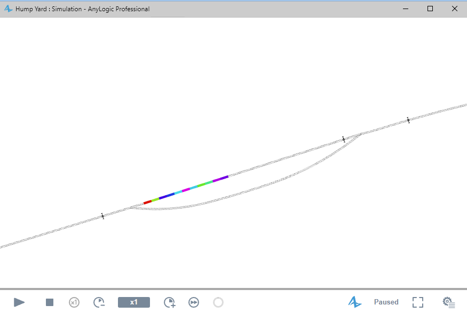
Task: Stop the simulation with the square button
Action: click(50, 302)
